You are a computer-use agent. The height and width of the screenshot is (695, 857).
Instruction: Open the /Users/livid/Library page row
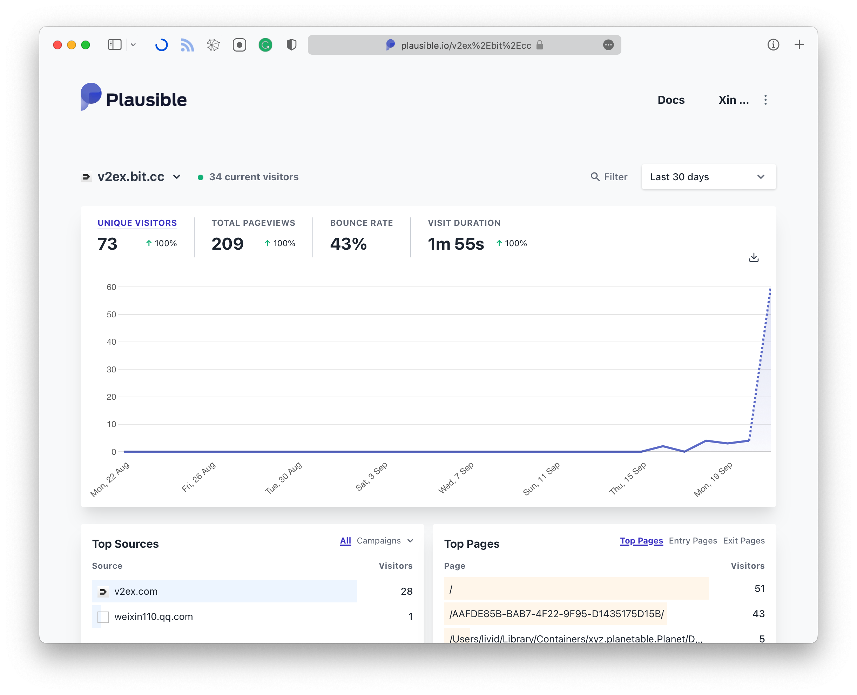tap(605, 636)
